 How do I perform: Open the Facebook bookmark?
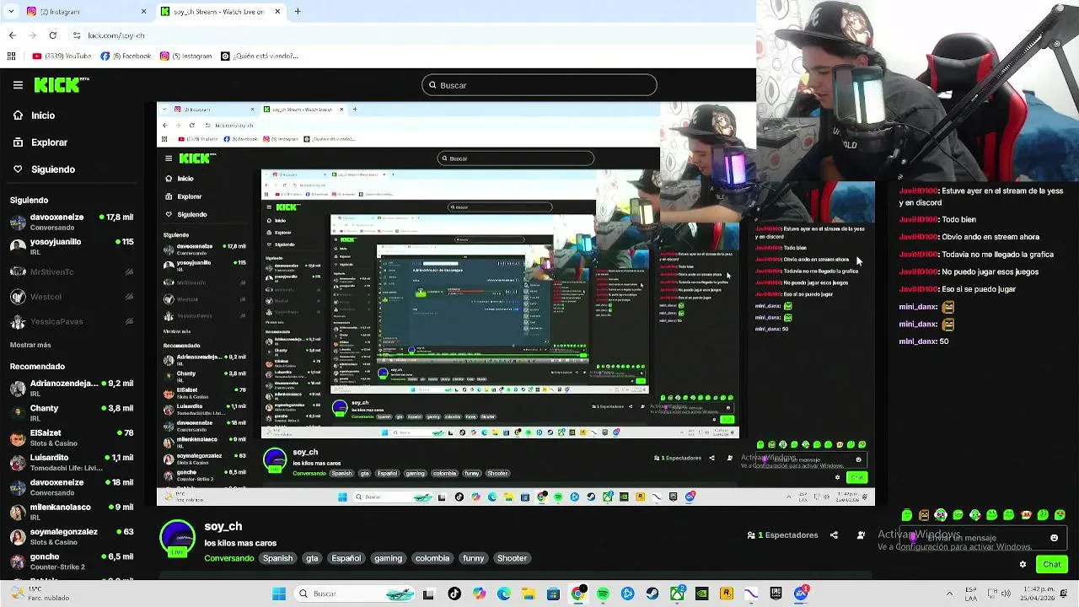click(126, 56)
